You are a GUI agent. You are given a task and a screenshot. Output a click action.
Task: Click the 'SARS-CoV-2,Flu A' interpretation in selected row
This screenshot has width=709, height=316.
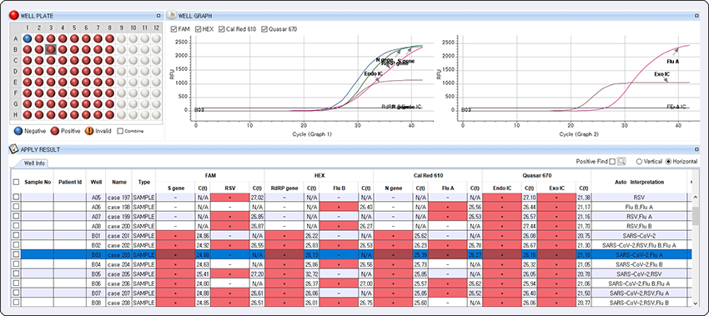click(639, 254)
